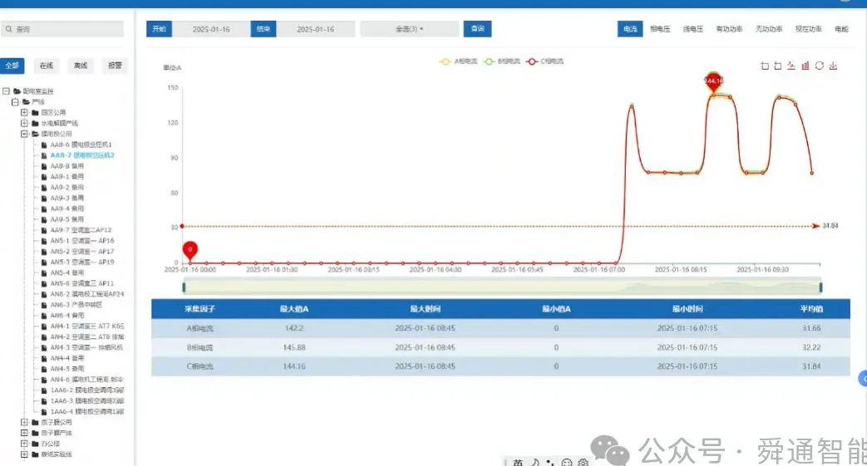This screenshot has width=867, height=466.
Task: Click the blue collapse handle at right edge
Action: [x=863, y=378]
